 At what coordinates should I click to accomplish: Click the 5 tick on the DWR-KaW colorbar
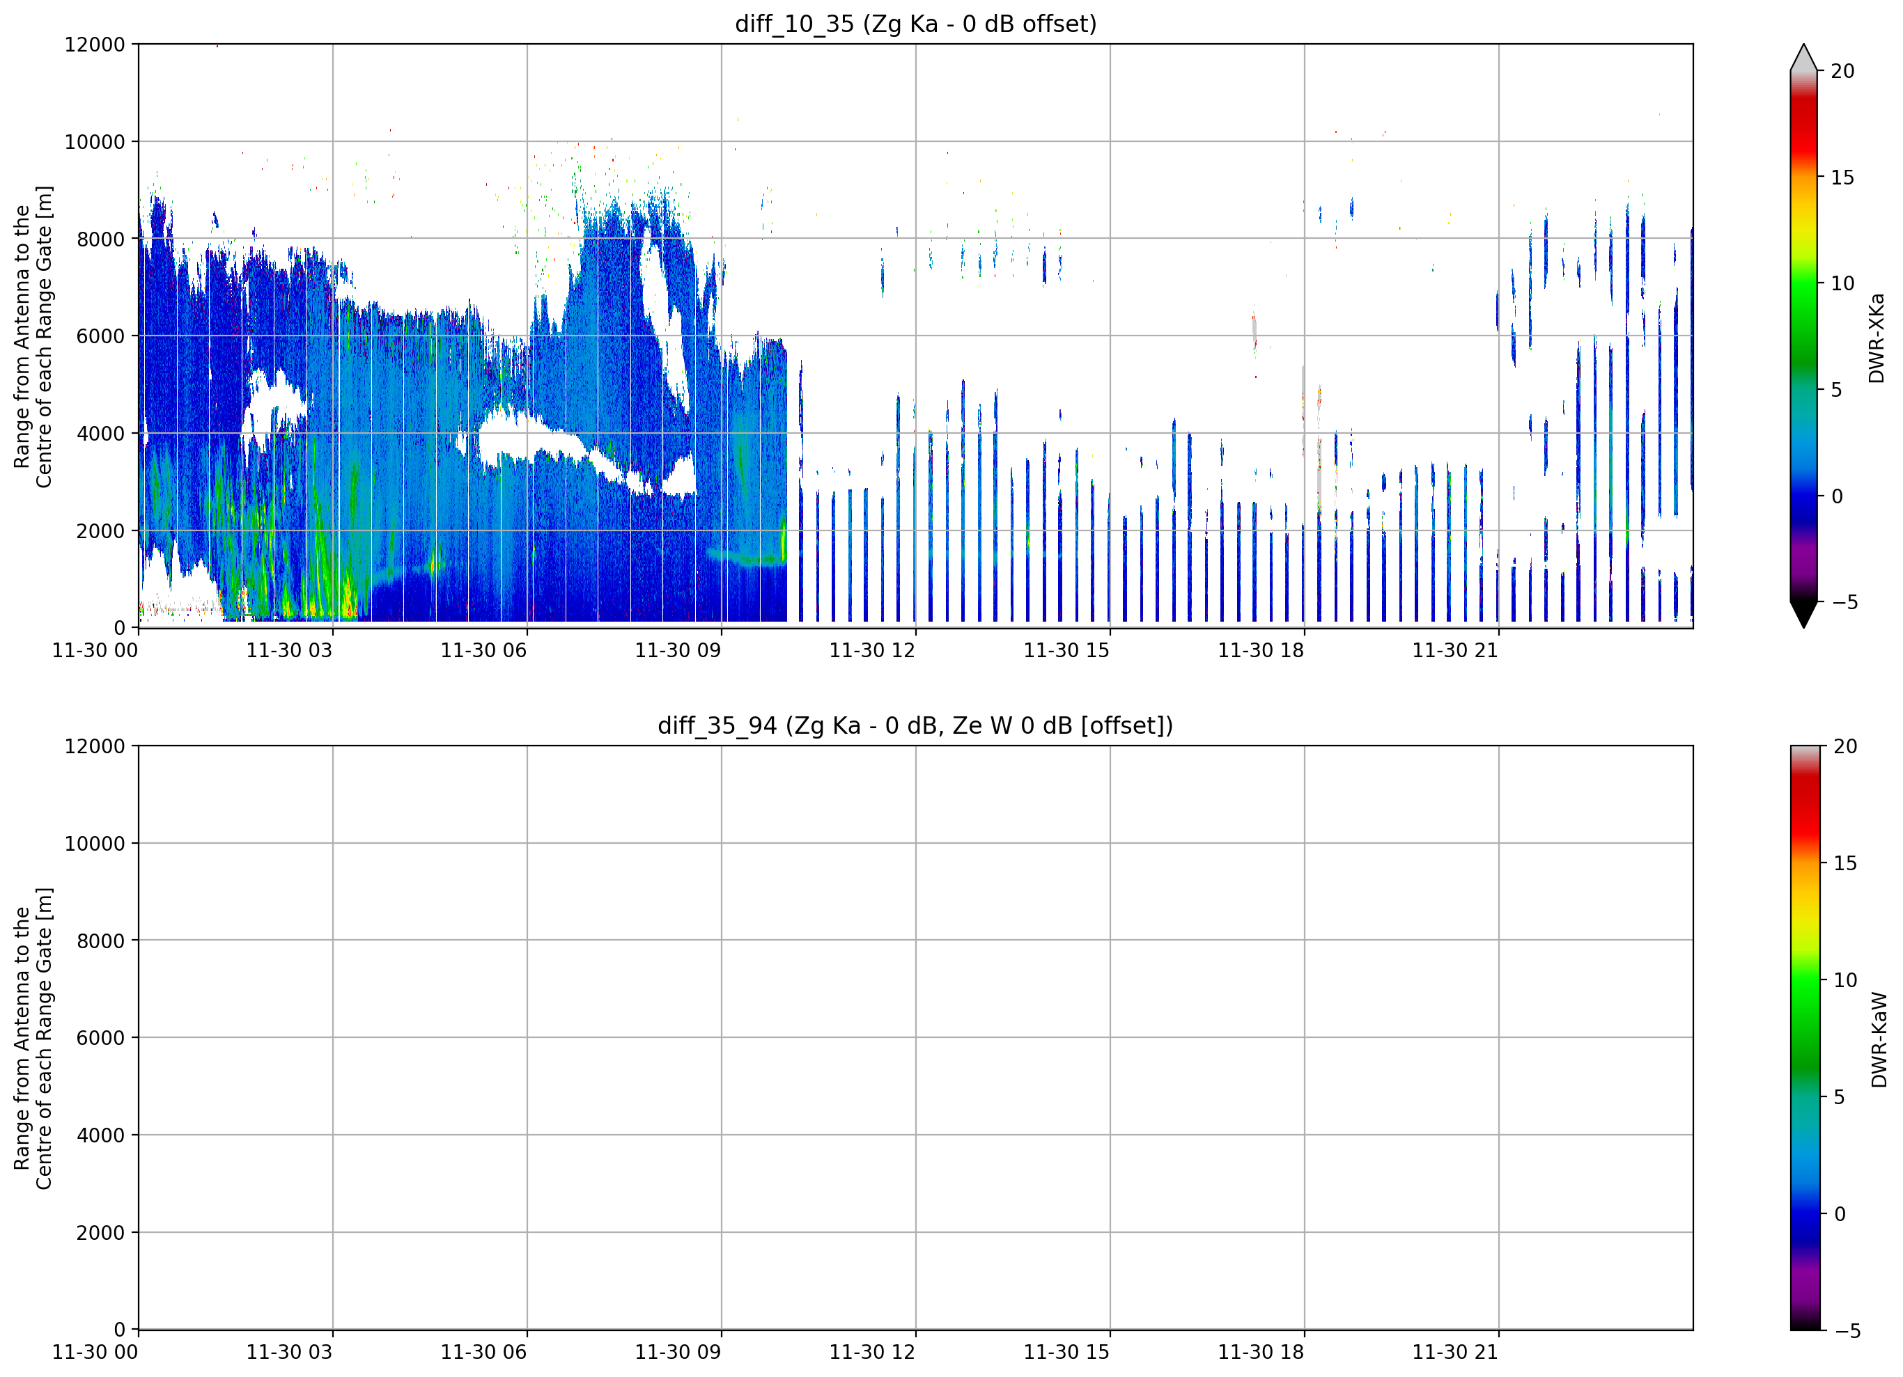[1839, 1097]
